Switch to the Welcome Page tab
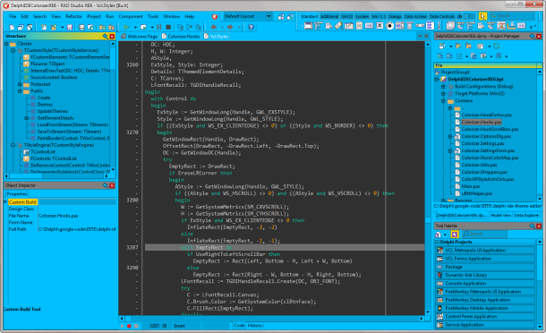 140,36
